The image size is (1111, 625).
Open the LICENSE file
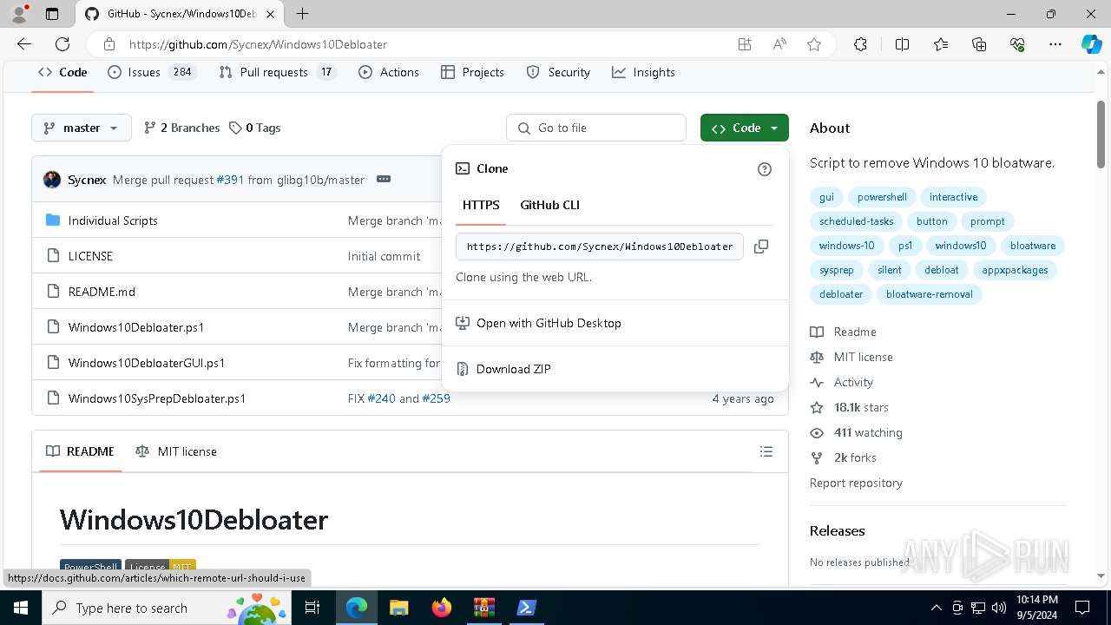coord(90,256)
